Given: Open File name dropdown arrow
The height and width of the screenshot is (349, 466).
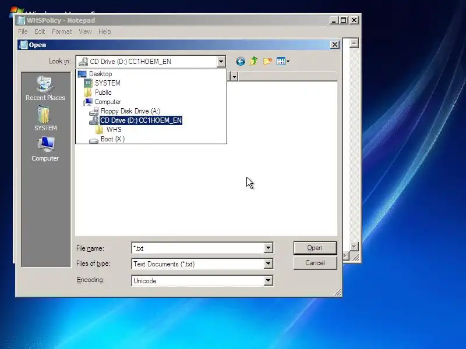Looking at the screenshot, I should 268,248.
